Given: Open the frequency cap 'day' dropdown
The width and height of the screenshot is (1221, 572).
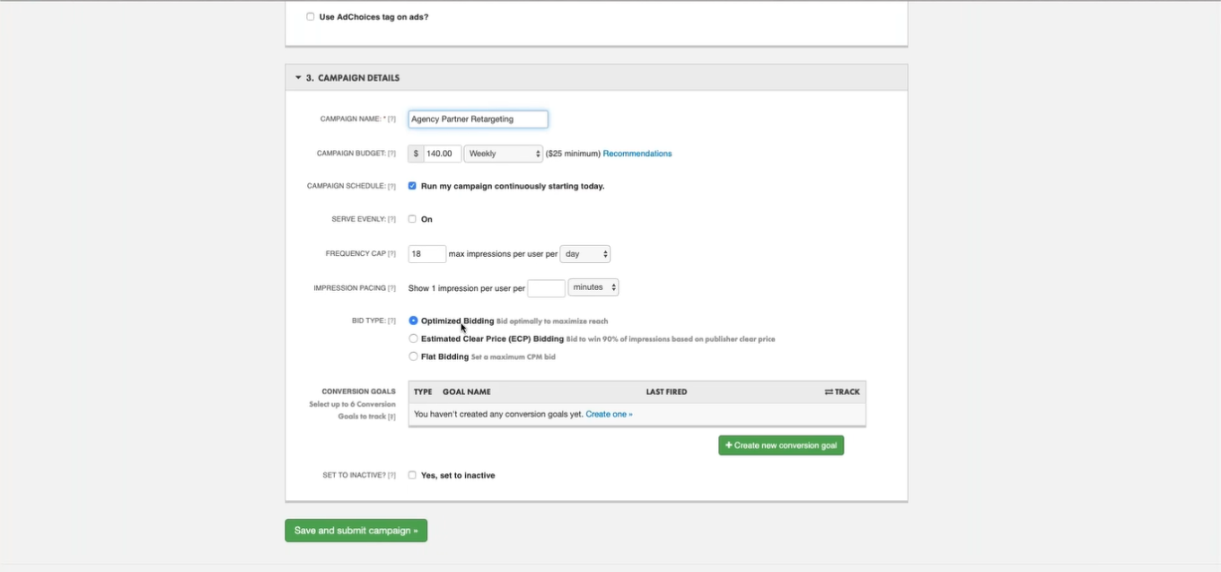Looking at the screenshot, I should tap(584, 254).
